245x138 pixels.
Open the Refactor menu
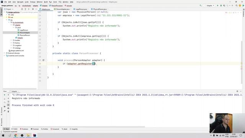tap(39, 2)
